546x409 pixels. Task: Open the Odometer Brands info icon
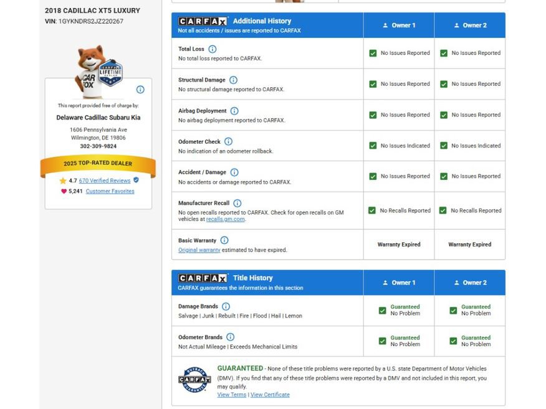coord(230,337)
